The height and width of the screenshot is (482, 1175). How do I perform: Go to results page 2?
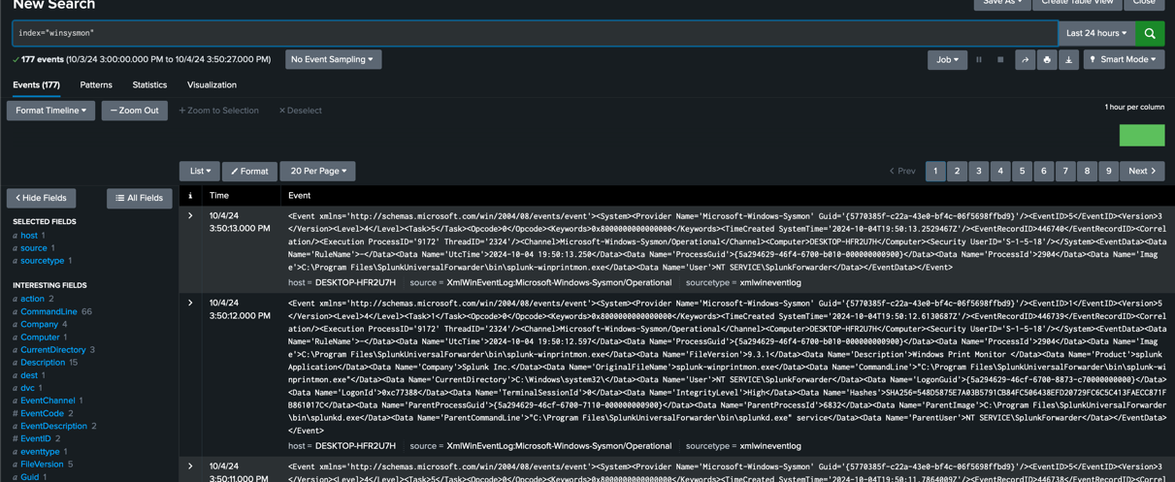pos(957,171)
